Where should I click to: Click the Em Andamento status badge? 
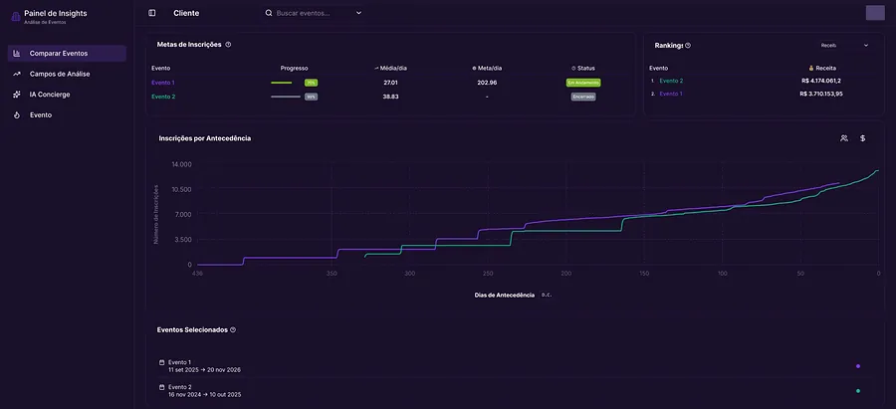(x=583, y=83)
